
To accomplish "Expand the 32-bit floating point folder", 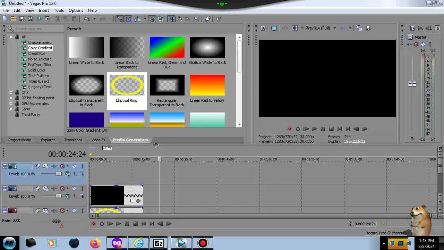I will tap(11, 98).
